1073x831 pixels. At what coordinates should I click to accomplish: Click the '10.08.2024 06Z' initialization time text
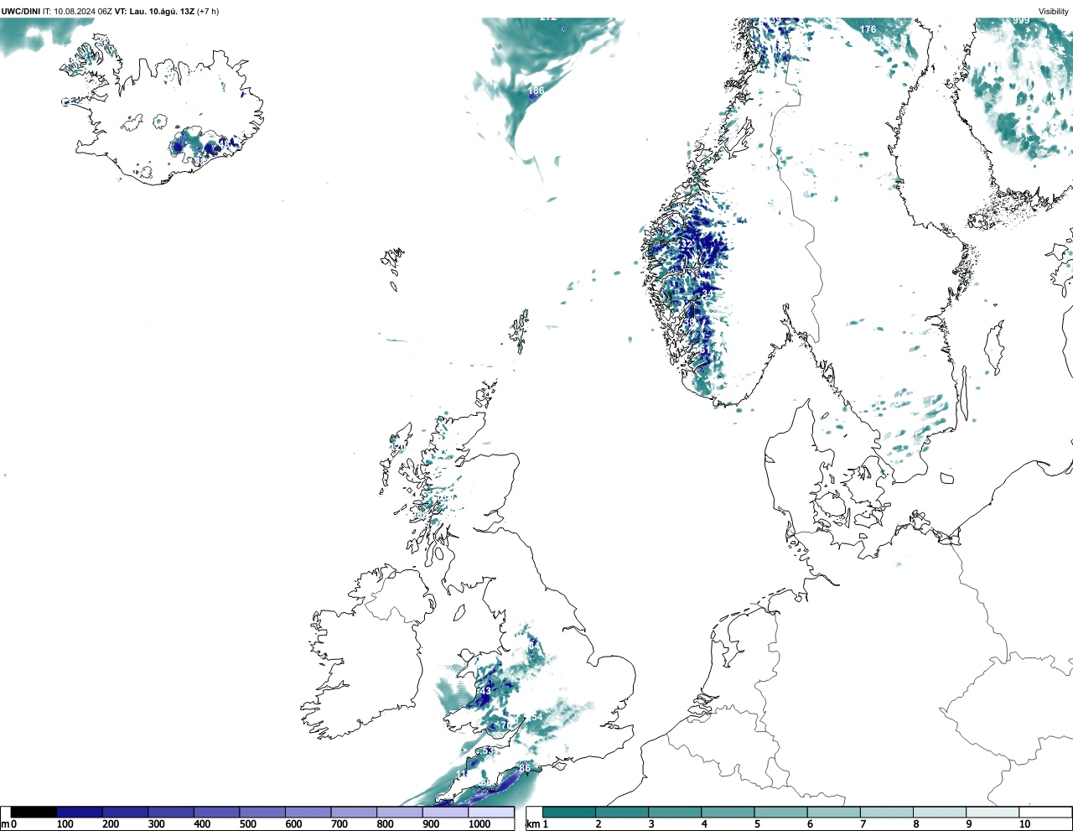pos(83,12)
